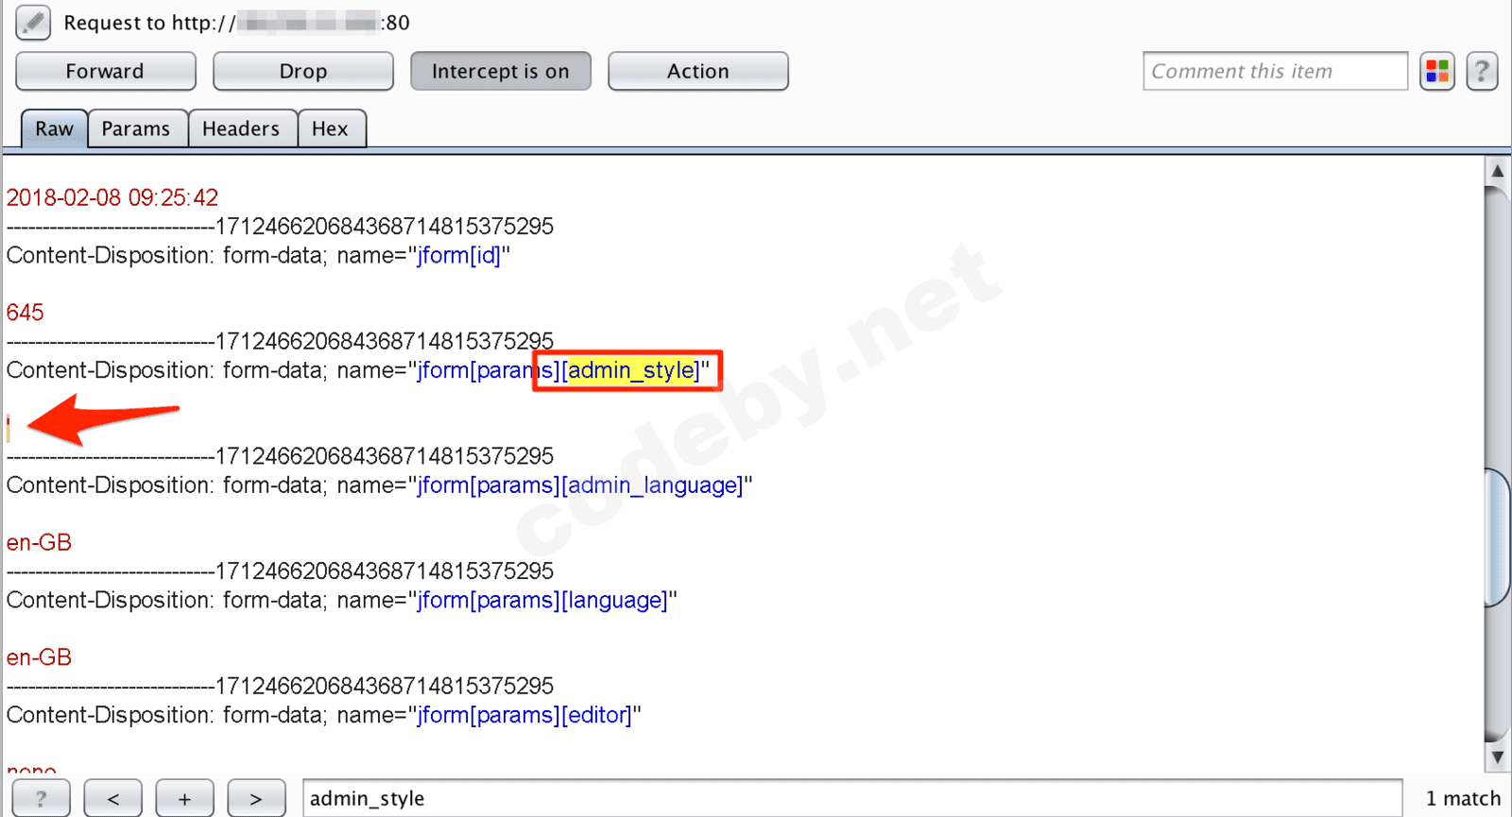1512x817 pixels.
Task: Open the highlight color picker icon
Action: click(1437, 72)
